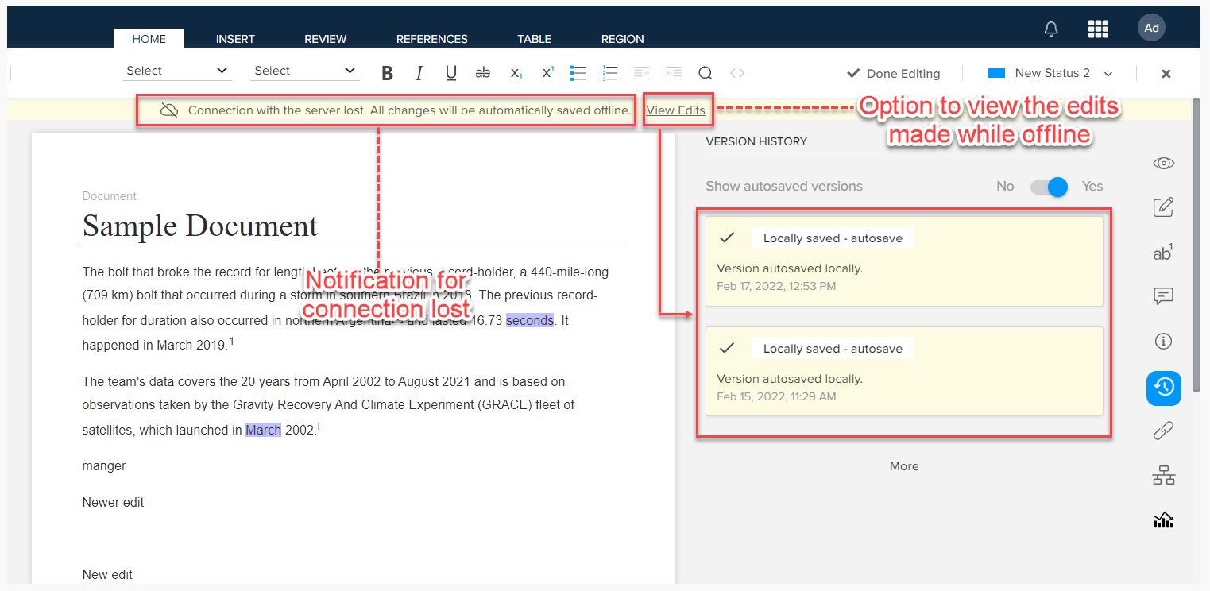Open the footnotes ab panel in sidebar
1210x591 pixels.
pyautogui.click(x=1163, y=253)
